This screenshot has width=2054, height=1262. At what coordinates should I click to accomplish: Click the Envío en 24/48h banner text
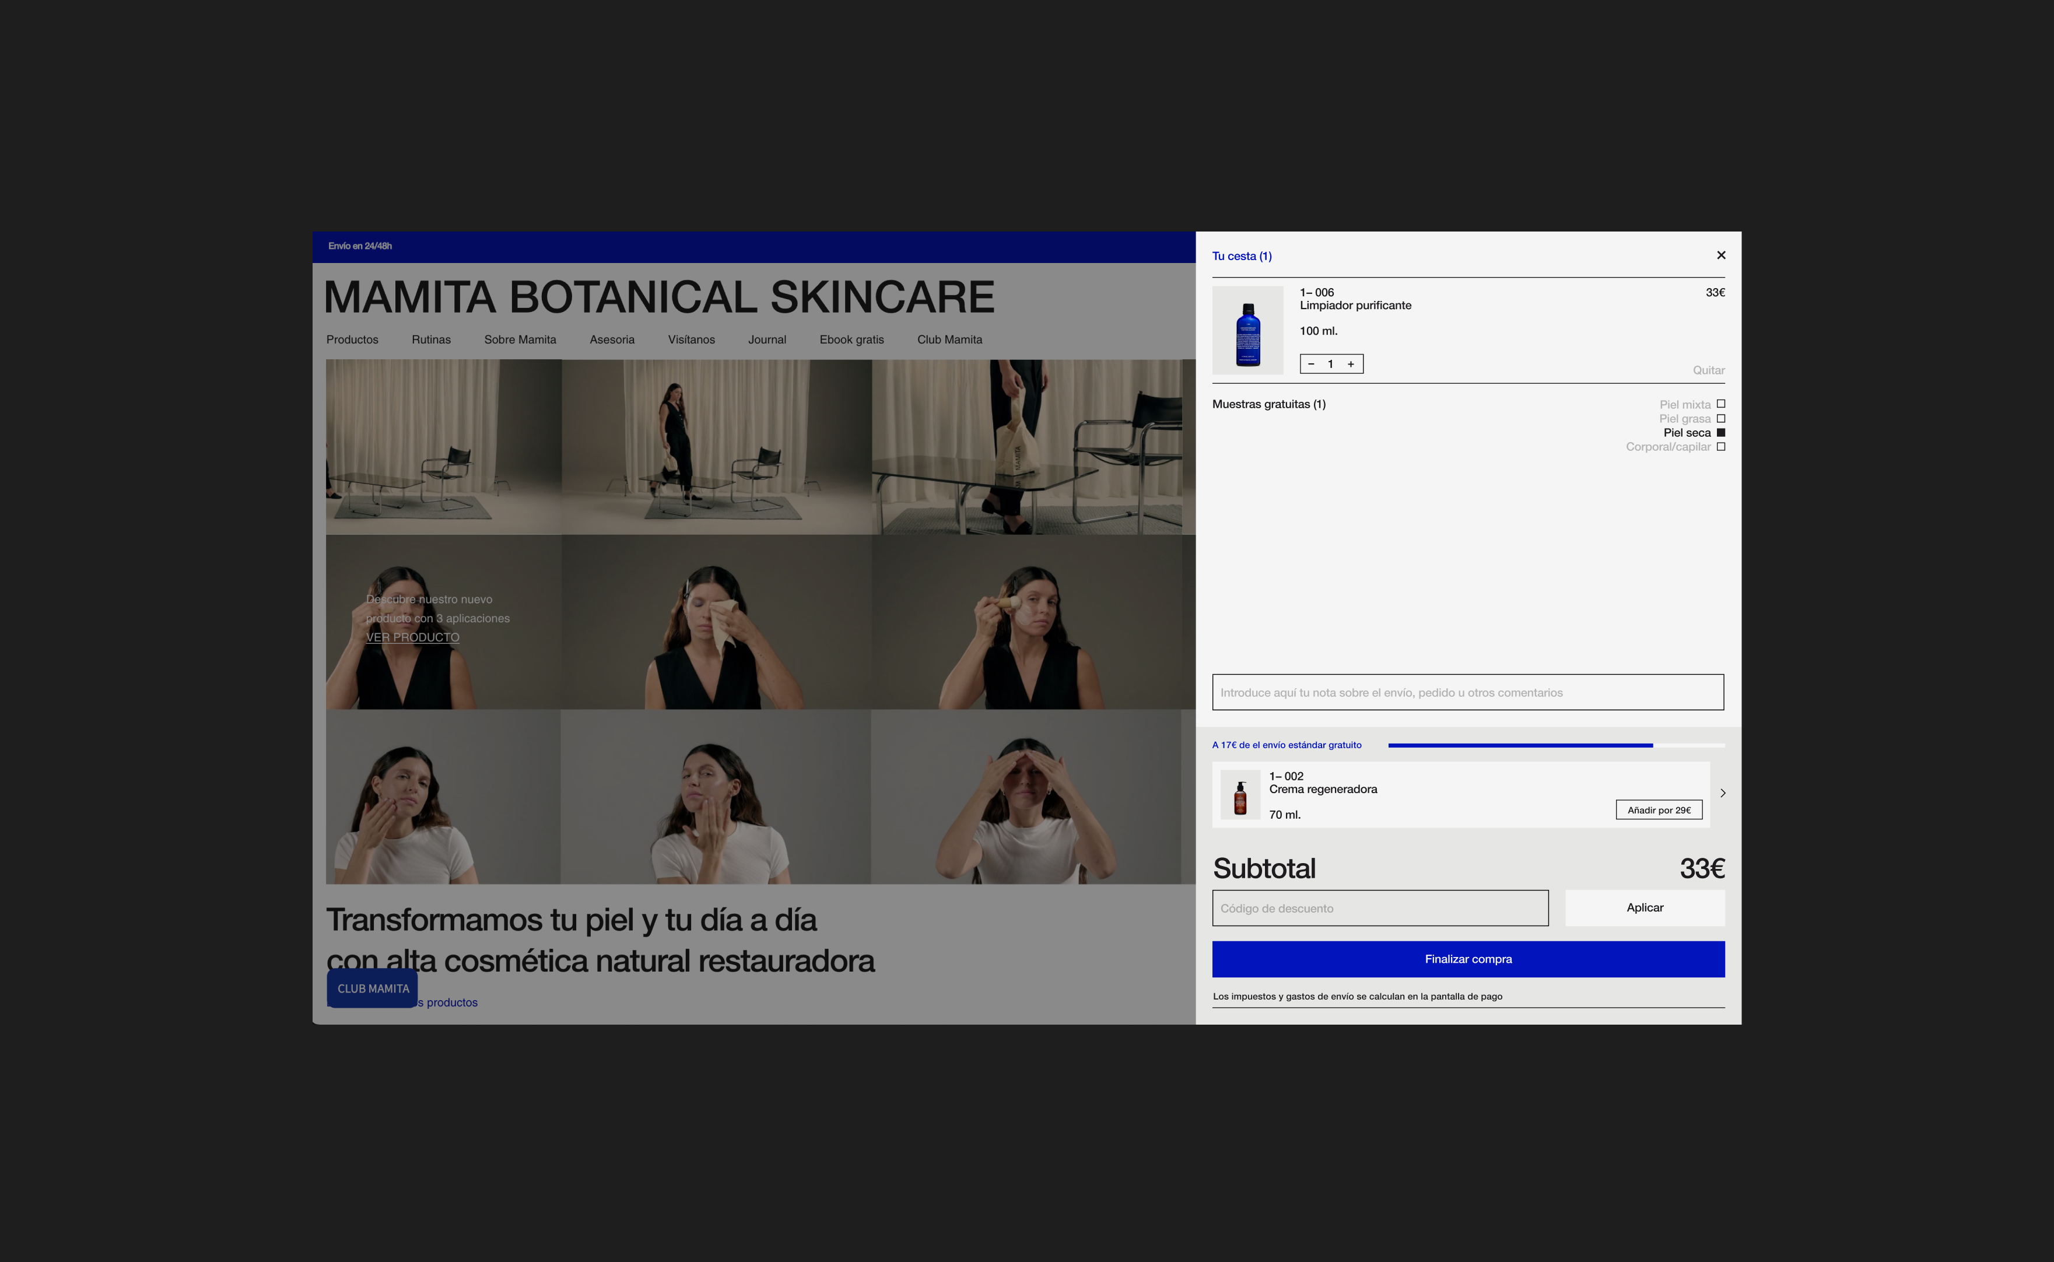pyautogui.click(x=360, y=246)
